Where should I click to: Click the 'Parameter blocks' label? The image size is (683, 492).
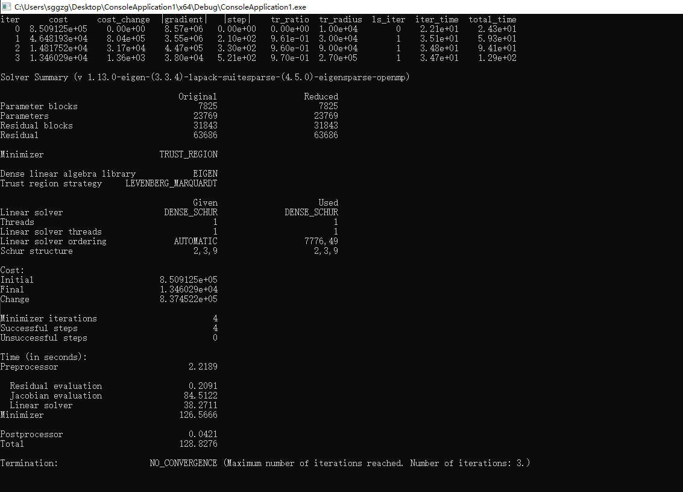coord(39,106)
